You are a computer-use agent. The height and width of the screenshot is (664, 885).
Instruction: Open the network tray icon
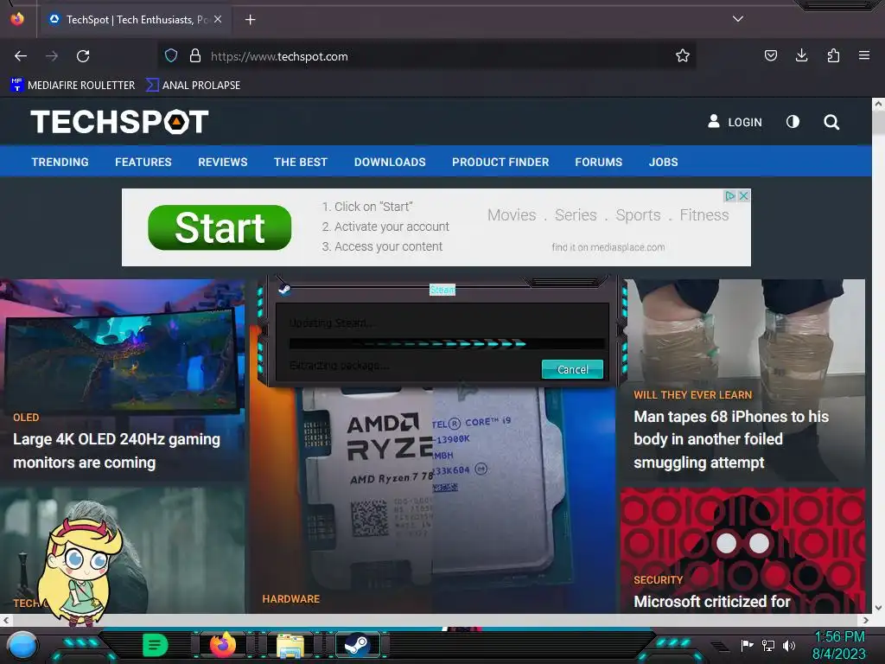[x=767, y=645]
